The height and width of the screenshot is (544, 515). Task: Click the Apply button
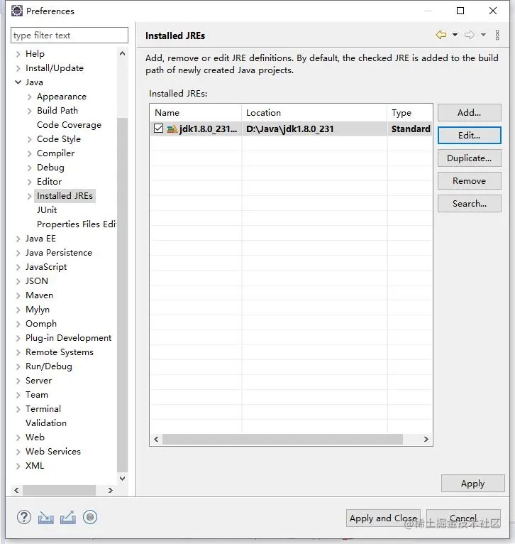click(472, 484)
